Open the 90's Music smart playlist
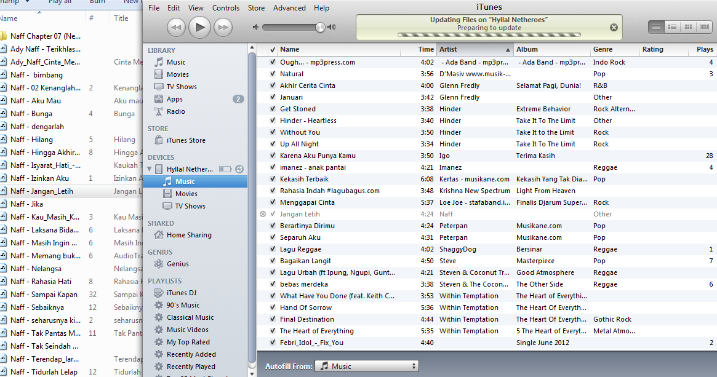This screenshot has width=717, height=377. tap(182, 305)
